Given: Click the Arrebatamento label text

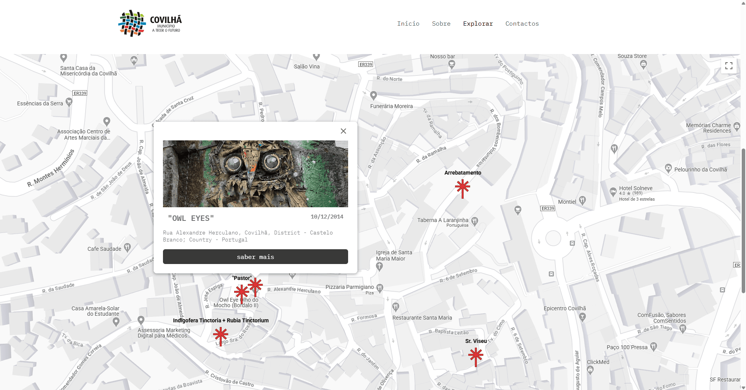Looking at the screenshot, I should tap(462, 173).
